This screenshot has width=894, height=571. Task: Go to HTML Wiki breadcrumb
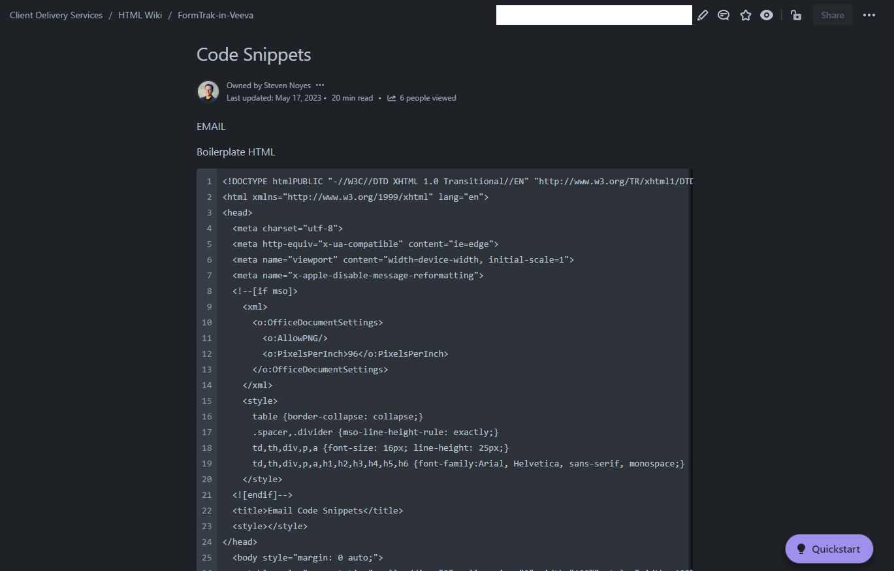click(140, 15)
